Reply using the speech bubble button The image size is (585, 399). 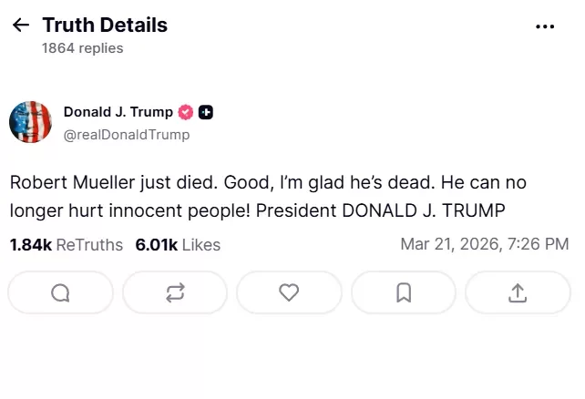(x=60, y=292)
